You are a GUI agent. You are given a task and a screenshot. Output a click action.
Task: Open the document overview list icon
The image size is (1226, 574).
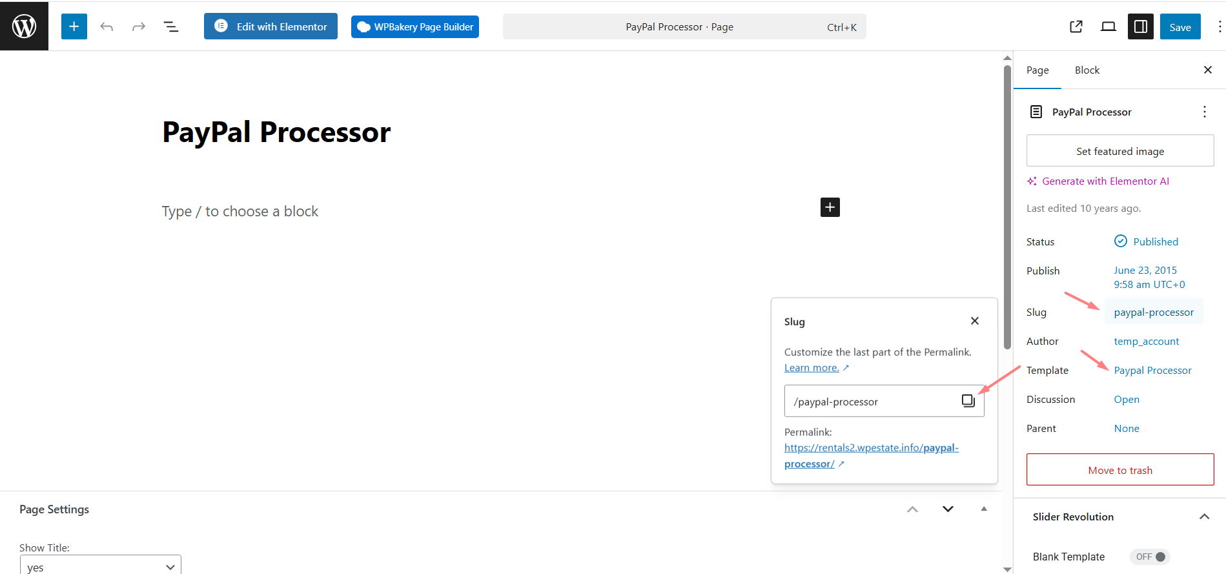(171, 26)
